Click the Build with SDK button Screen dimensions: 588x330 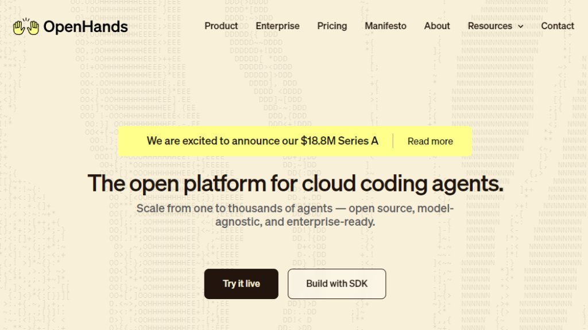point(336,284)
